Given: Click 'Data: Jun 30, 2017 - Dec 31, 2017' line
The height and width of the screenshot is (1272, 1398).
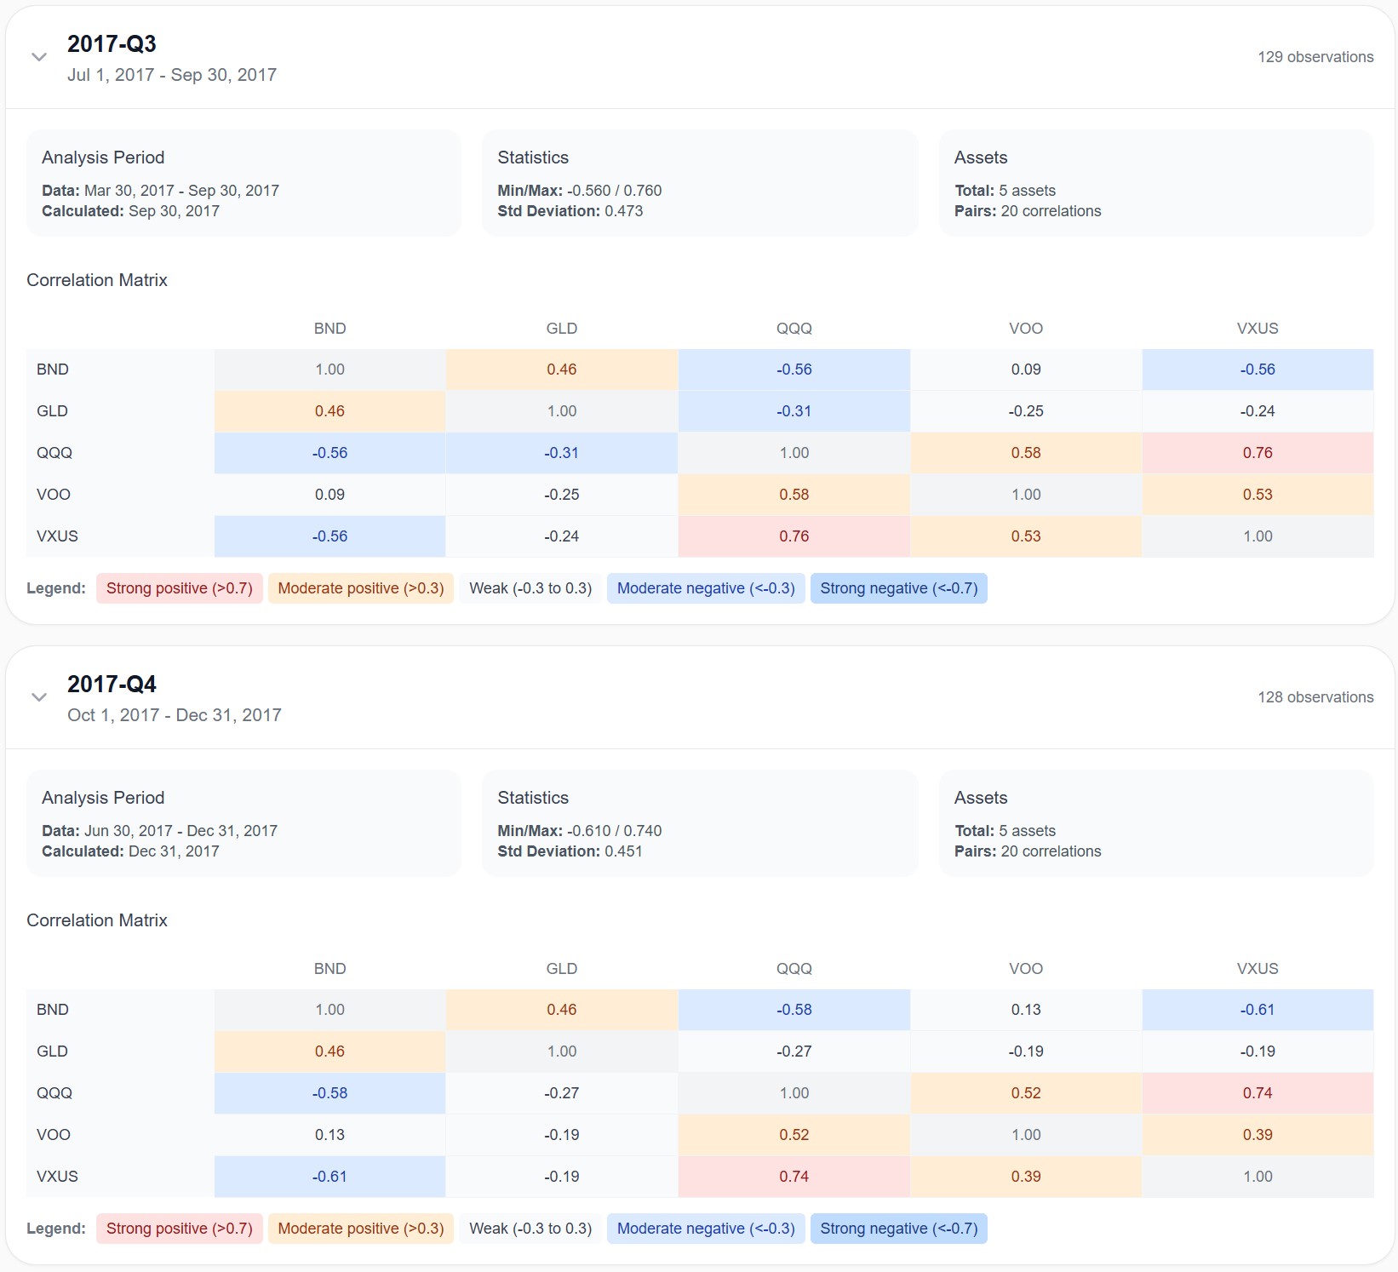Looking at the screenshot, I should pyautogui.click(x=159, y=831).
